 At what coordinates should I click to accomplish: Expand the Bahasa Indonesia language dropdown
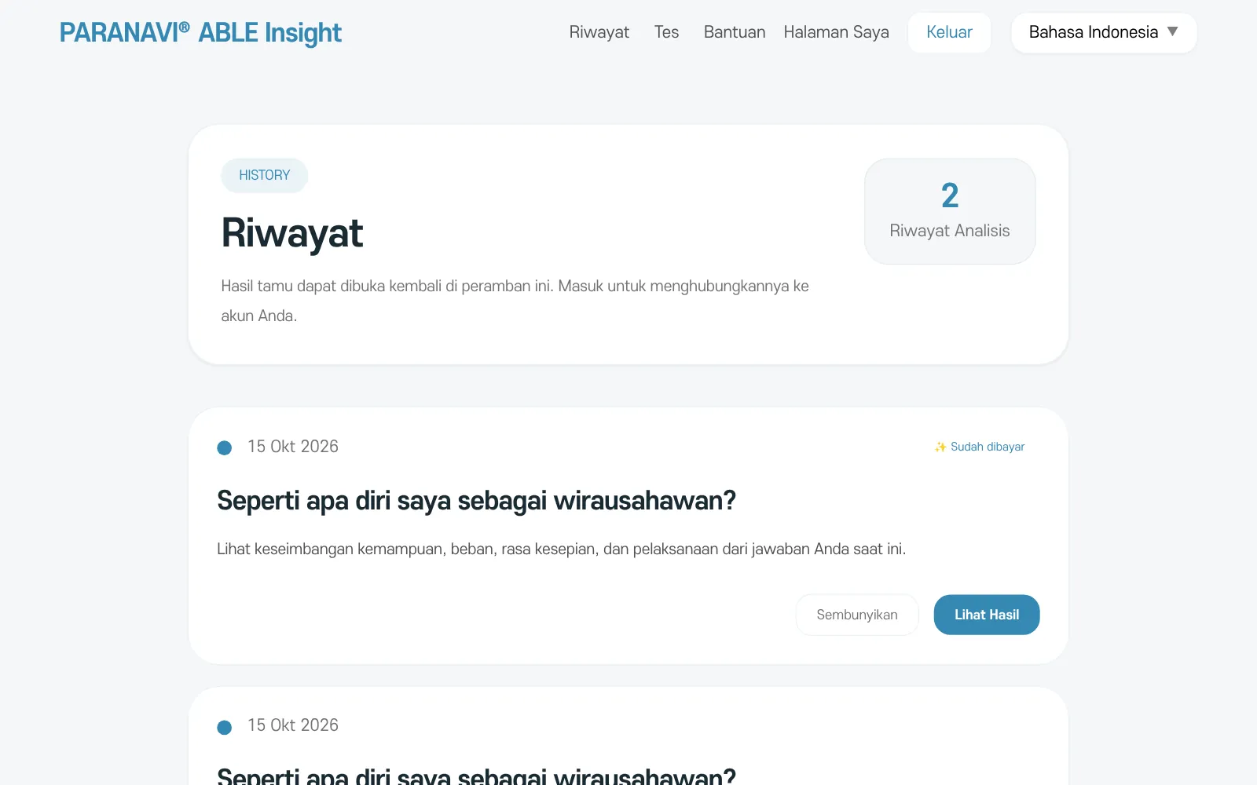(1104, 32)
